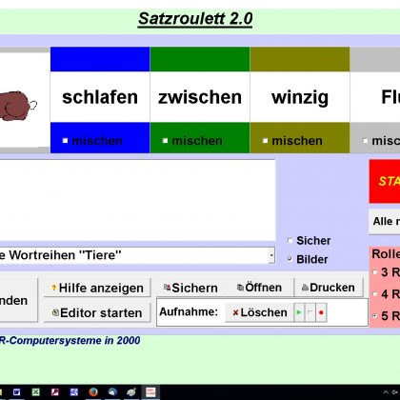Image resolution: width=400 pixels, height=400 pixels.
Task: Click Hilfe anzeigen
Action: click(x=97, y=288)
